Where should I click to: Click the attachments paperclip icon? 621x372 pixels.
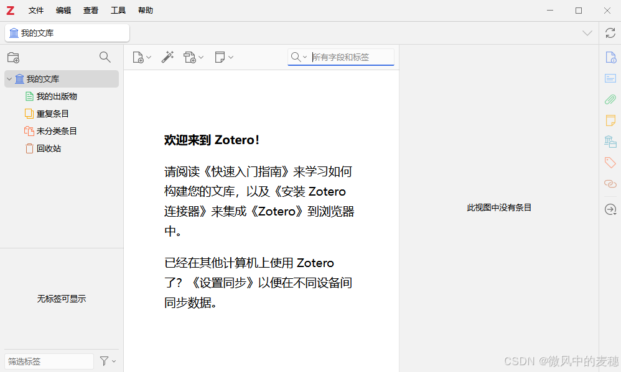610,99
